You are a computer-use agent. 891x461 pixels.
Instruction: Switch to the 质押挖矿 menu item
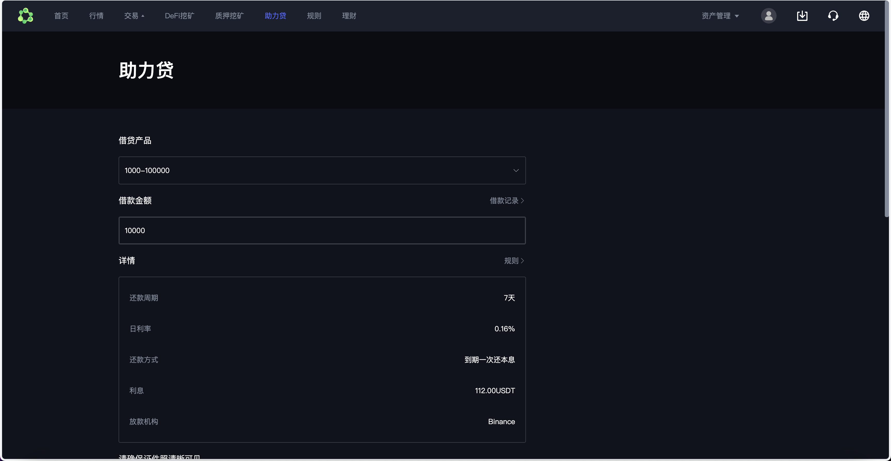click(229, 15)
